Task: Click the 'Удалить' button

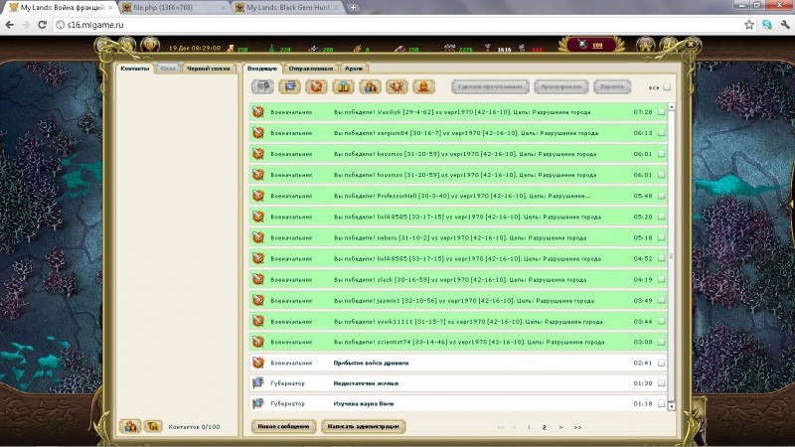Action: (612, 86)
